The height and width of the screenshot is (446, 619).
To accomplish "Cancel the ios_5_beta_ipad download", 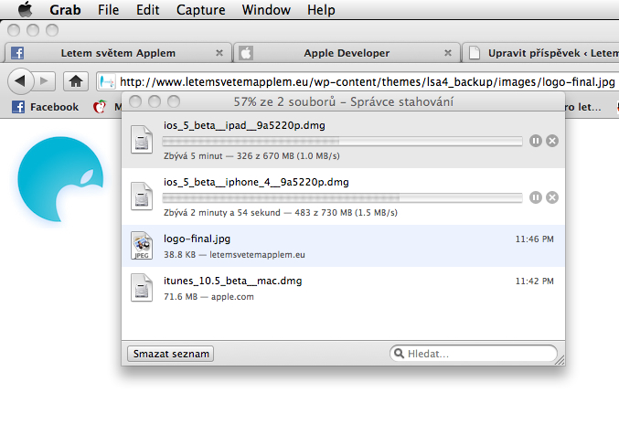I will 552,141.
